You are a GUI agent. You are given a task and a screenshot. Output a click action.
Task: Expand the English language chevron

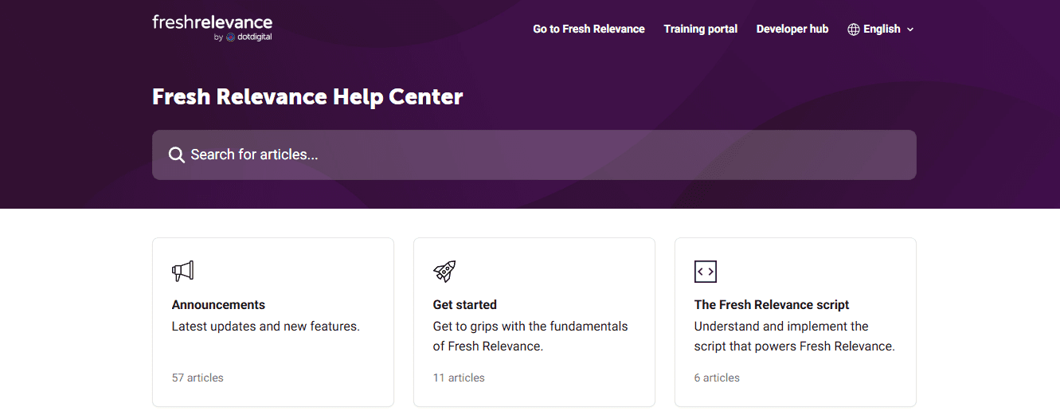(x=910, y=29)
